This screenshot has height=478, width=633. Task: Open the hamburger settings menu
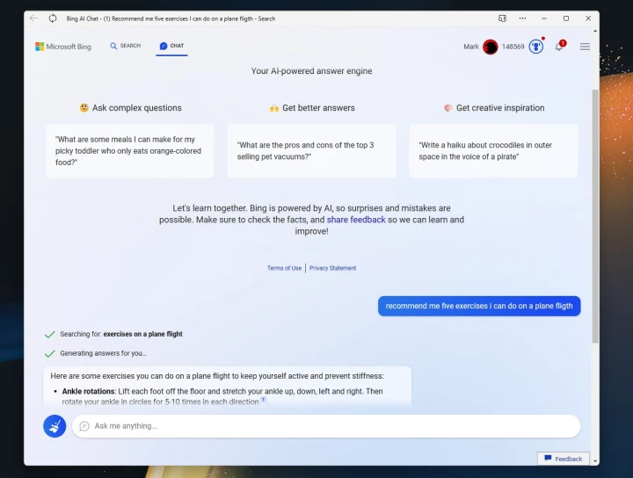coord(585,47)
